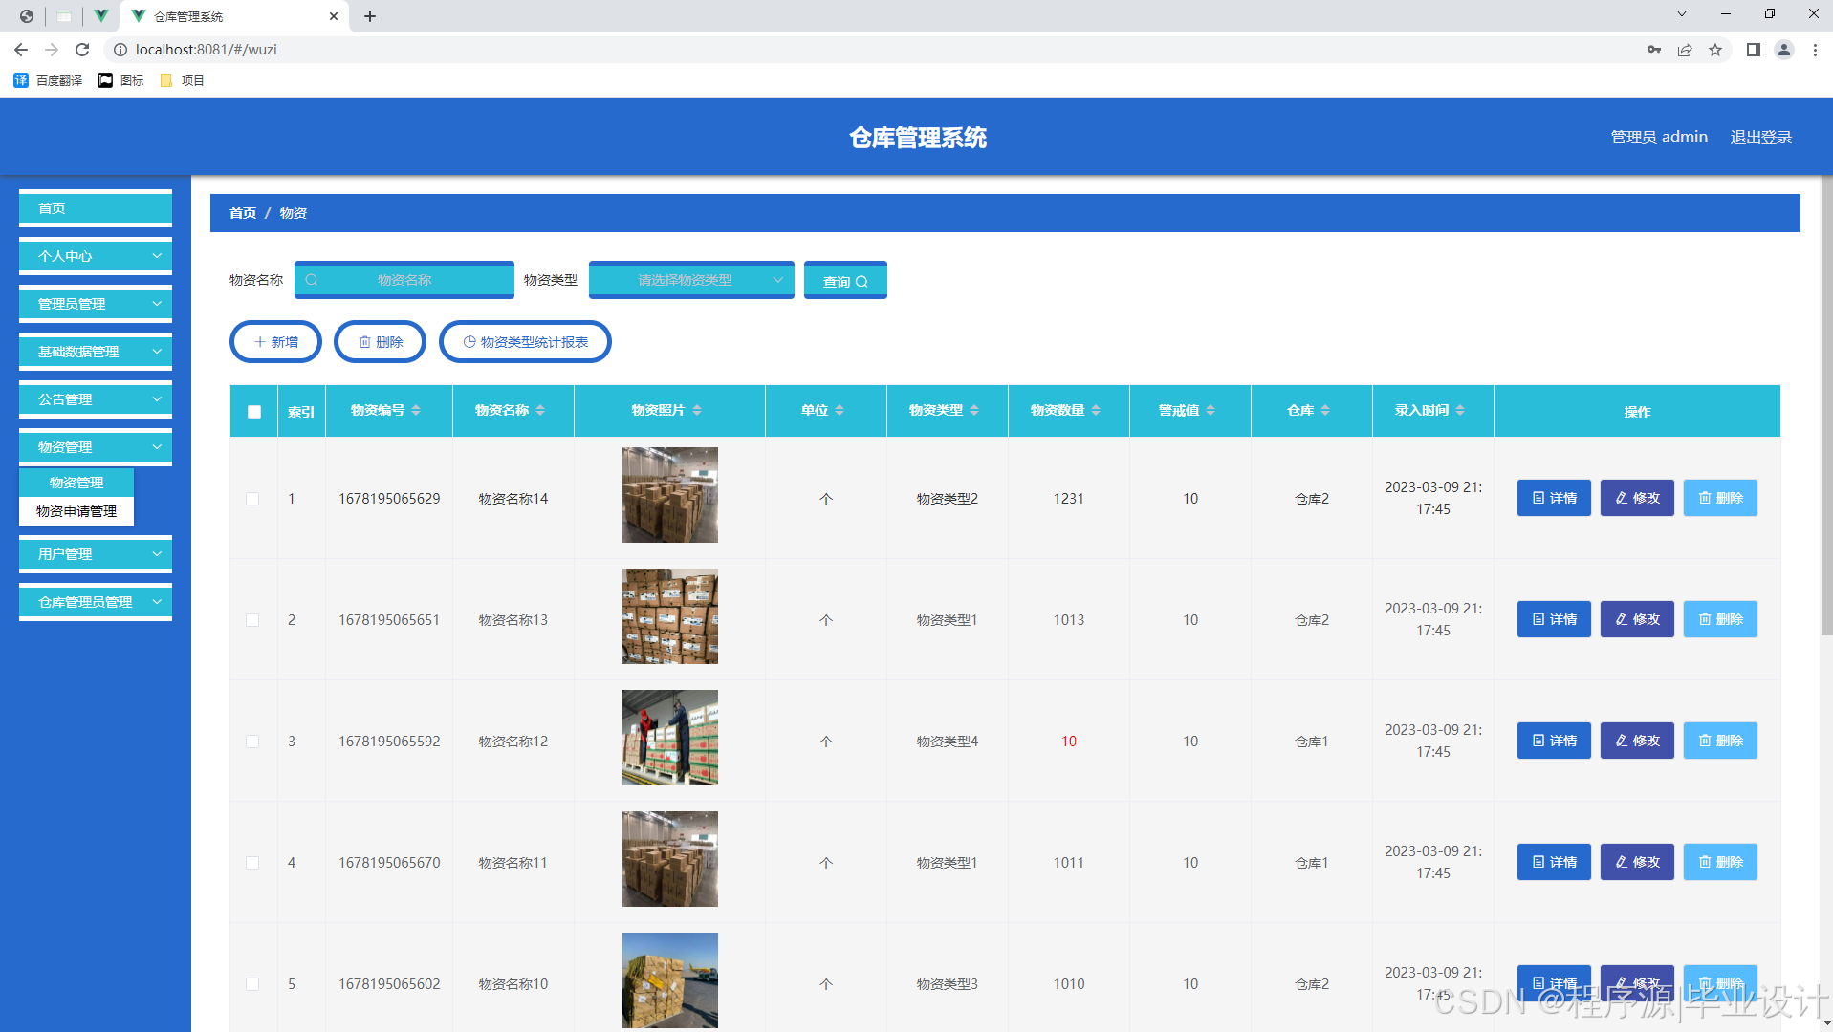Sort by 物资照片 column arrows
The height and width of the screenshot is (1032, 1833).
(697, 410)
